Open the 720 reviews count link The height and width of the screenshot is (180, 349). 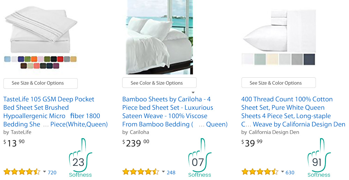(x=52, y=172)
